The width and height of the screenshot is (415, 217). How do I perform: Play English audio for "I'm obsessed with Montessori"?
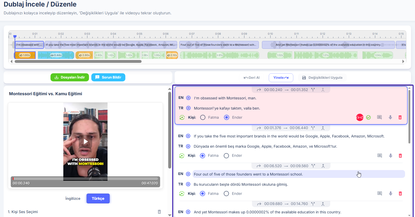pyautogui.click(x=188, y=98)
